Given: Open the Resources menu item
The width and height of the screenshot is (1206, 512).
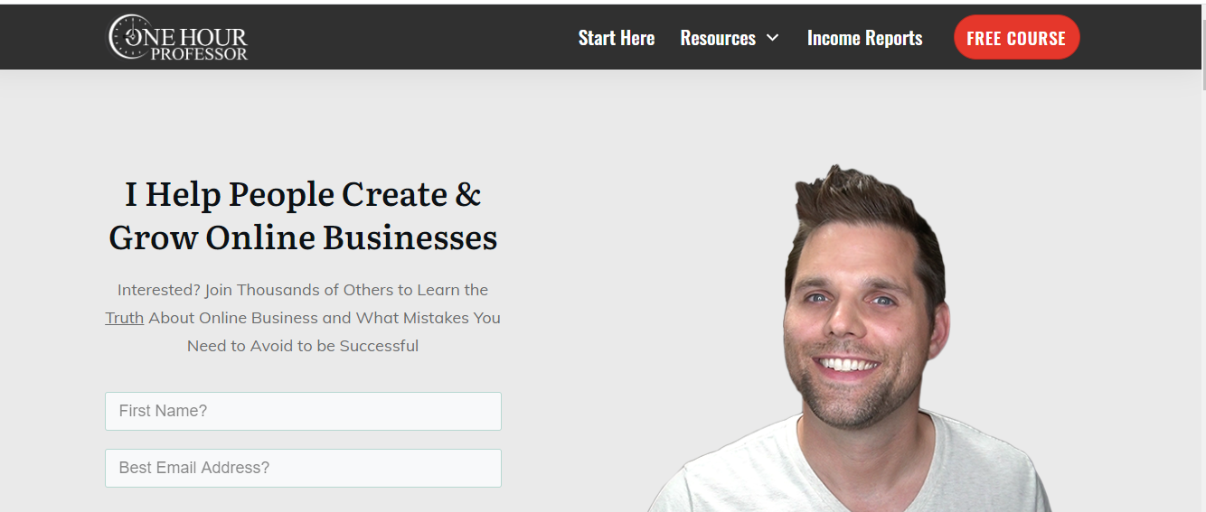Looking at the screenshot, I should [718, 38].
